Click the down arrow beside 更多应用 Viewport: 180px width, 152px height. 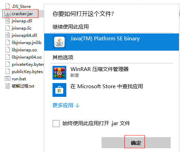point(77,105)
